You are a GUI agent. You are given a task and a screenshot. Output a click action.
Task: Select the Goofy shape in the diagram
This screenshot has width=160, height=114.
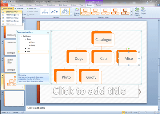[91, 77]
